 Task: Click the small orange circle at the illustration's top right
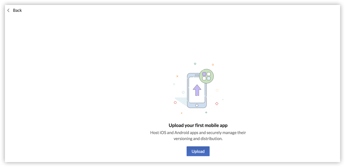(x=213, y=65)
